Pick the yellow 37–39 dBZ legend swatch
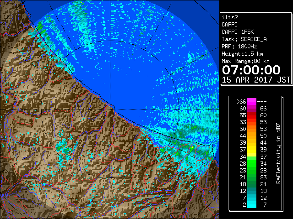The image size is (293, 219). (252, 150)
